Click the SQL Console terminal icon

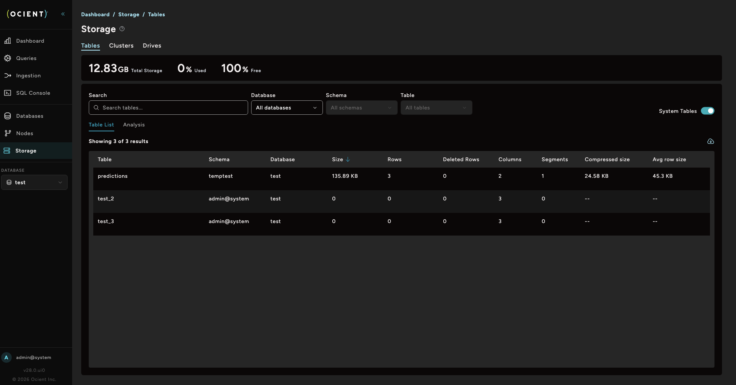(x=8, y=93)
